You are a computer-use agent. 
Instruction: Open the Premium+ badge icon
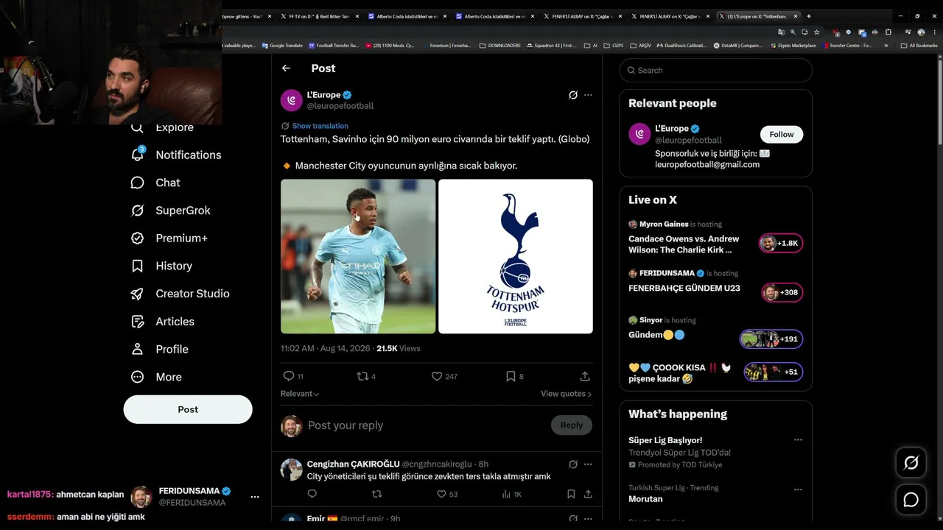pyautogui.click(x=137, y=238)
